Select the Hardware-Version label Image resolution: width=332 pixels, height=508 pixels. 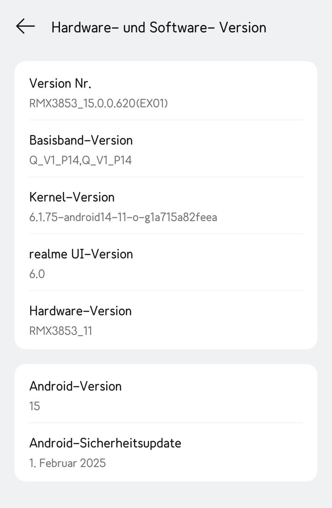point(80,311)
